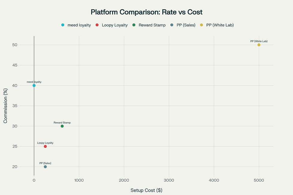Click the y-axis tick label 35
Viewport: 293px width, 195px height.
15,106
